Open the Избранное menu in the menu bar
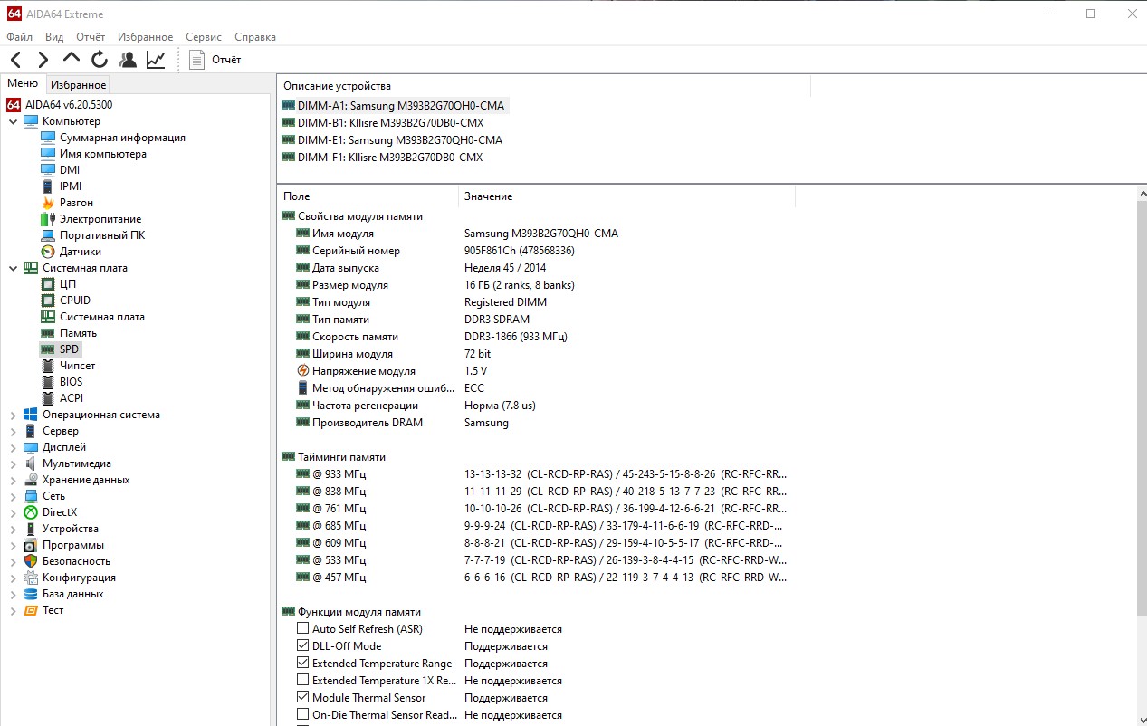This screenshot has width=1147, height=726. pos(145,37)
